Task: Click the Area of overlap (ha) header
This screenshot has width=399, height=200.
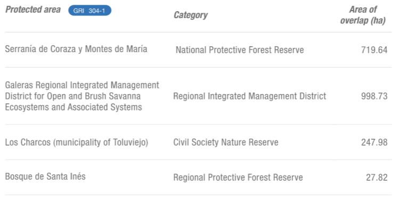Action: tap(363, 15)
